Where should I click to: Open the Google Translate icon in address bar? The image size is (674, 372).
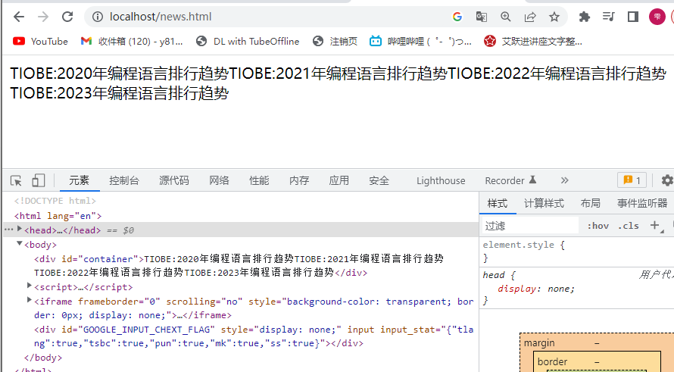[x=481, y=17]
